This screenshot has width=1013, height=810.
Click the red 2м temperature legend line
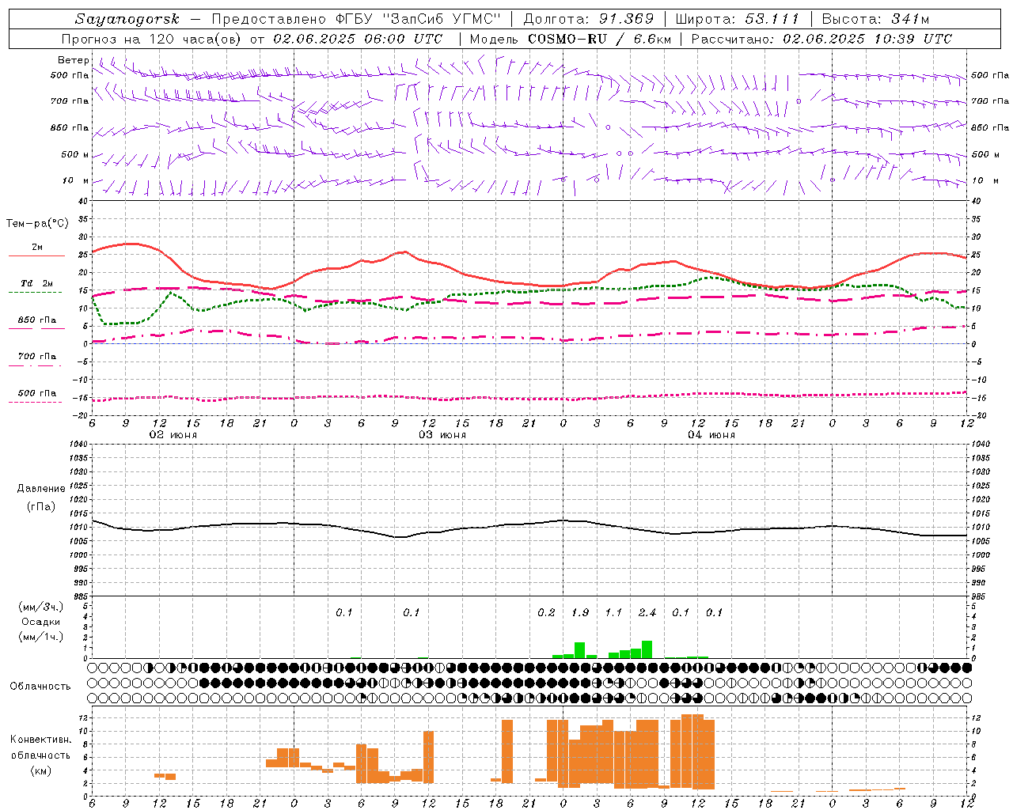36,255
